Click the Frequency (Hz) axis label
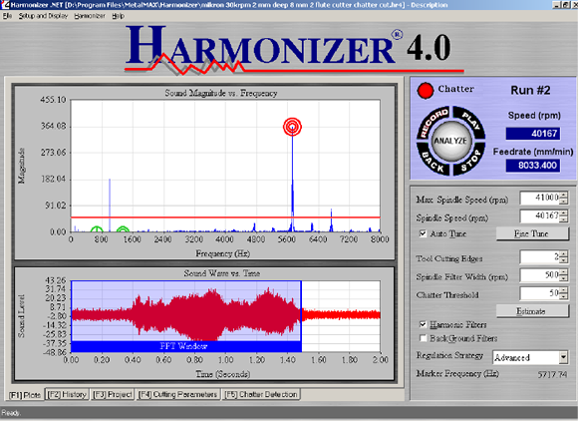 point(222,253)
